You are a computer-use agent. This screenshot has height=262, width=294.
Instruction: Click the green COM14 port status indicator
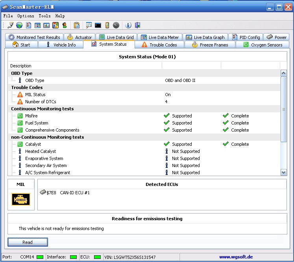pos(40,257)
